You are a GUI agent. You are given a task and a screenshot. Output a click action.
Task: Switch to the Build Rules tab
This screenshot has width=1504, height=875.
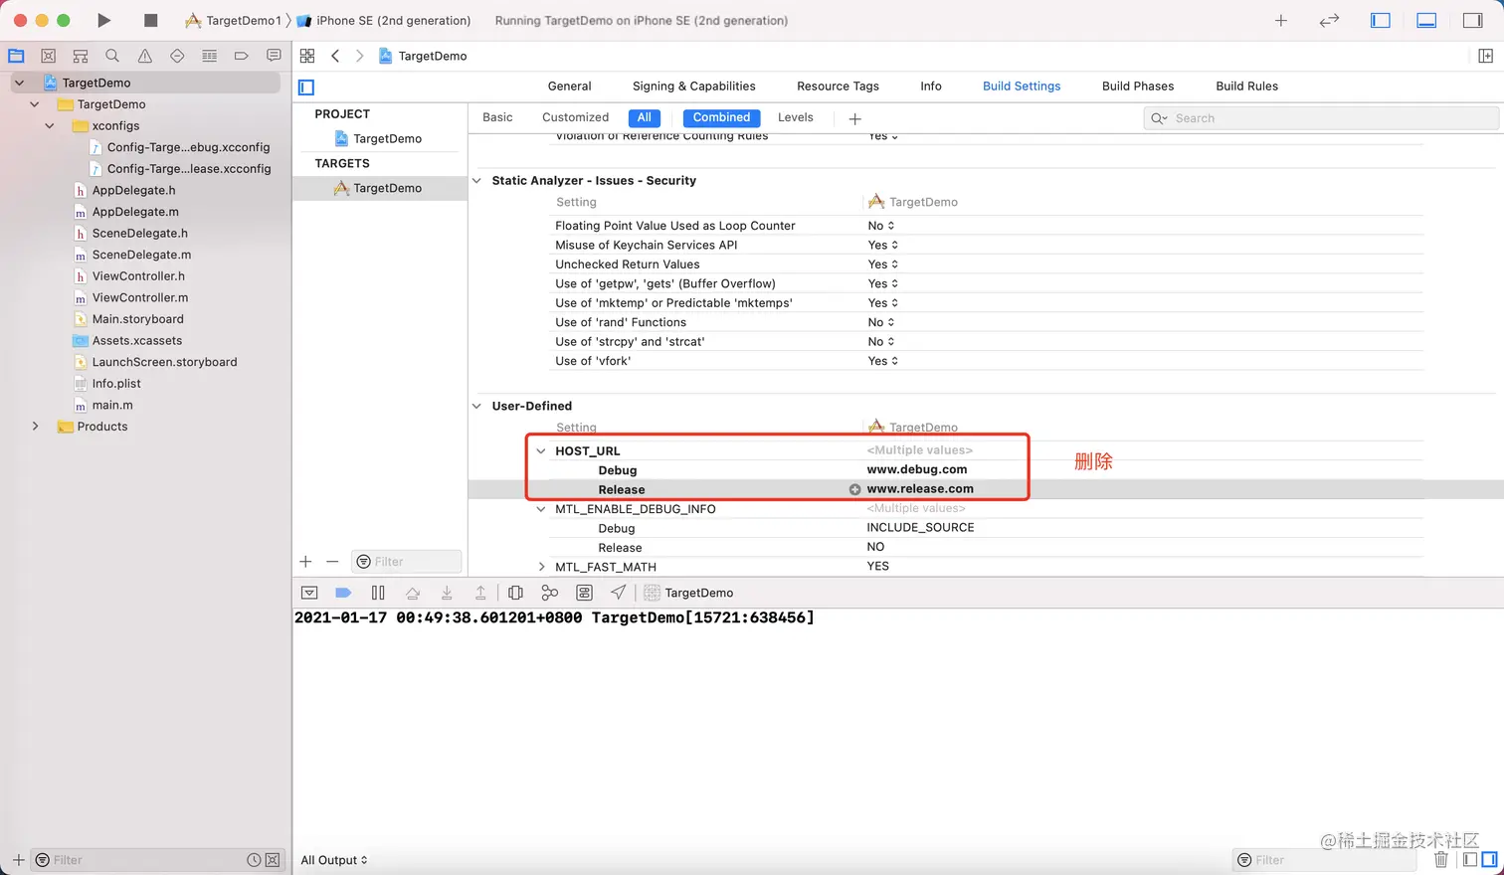coord(1246,87)
